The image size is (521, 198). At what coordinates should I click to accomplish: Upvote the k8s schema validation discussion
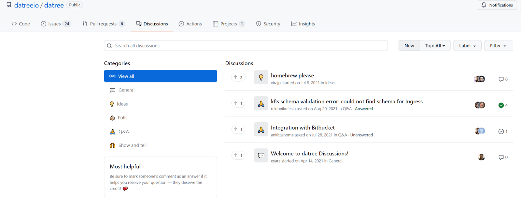tap(238, 103)
